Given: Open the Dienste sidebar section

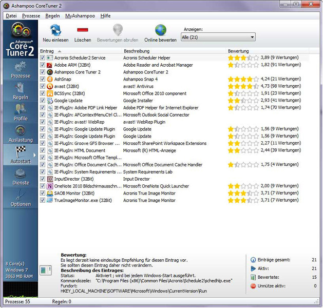Looking at the screenshot, I should [21, 176].
